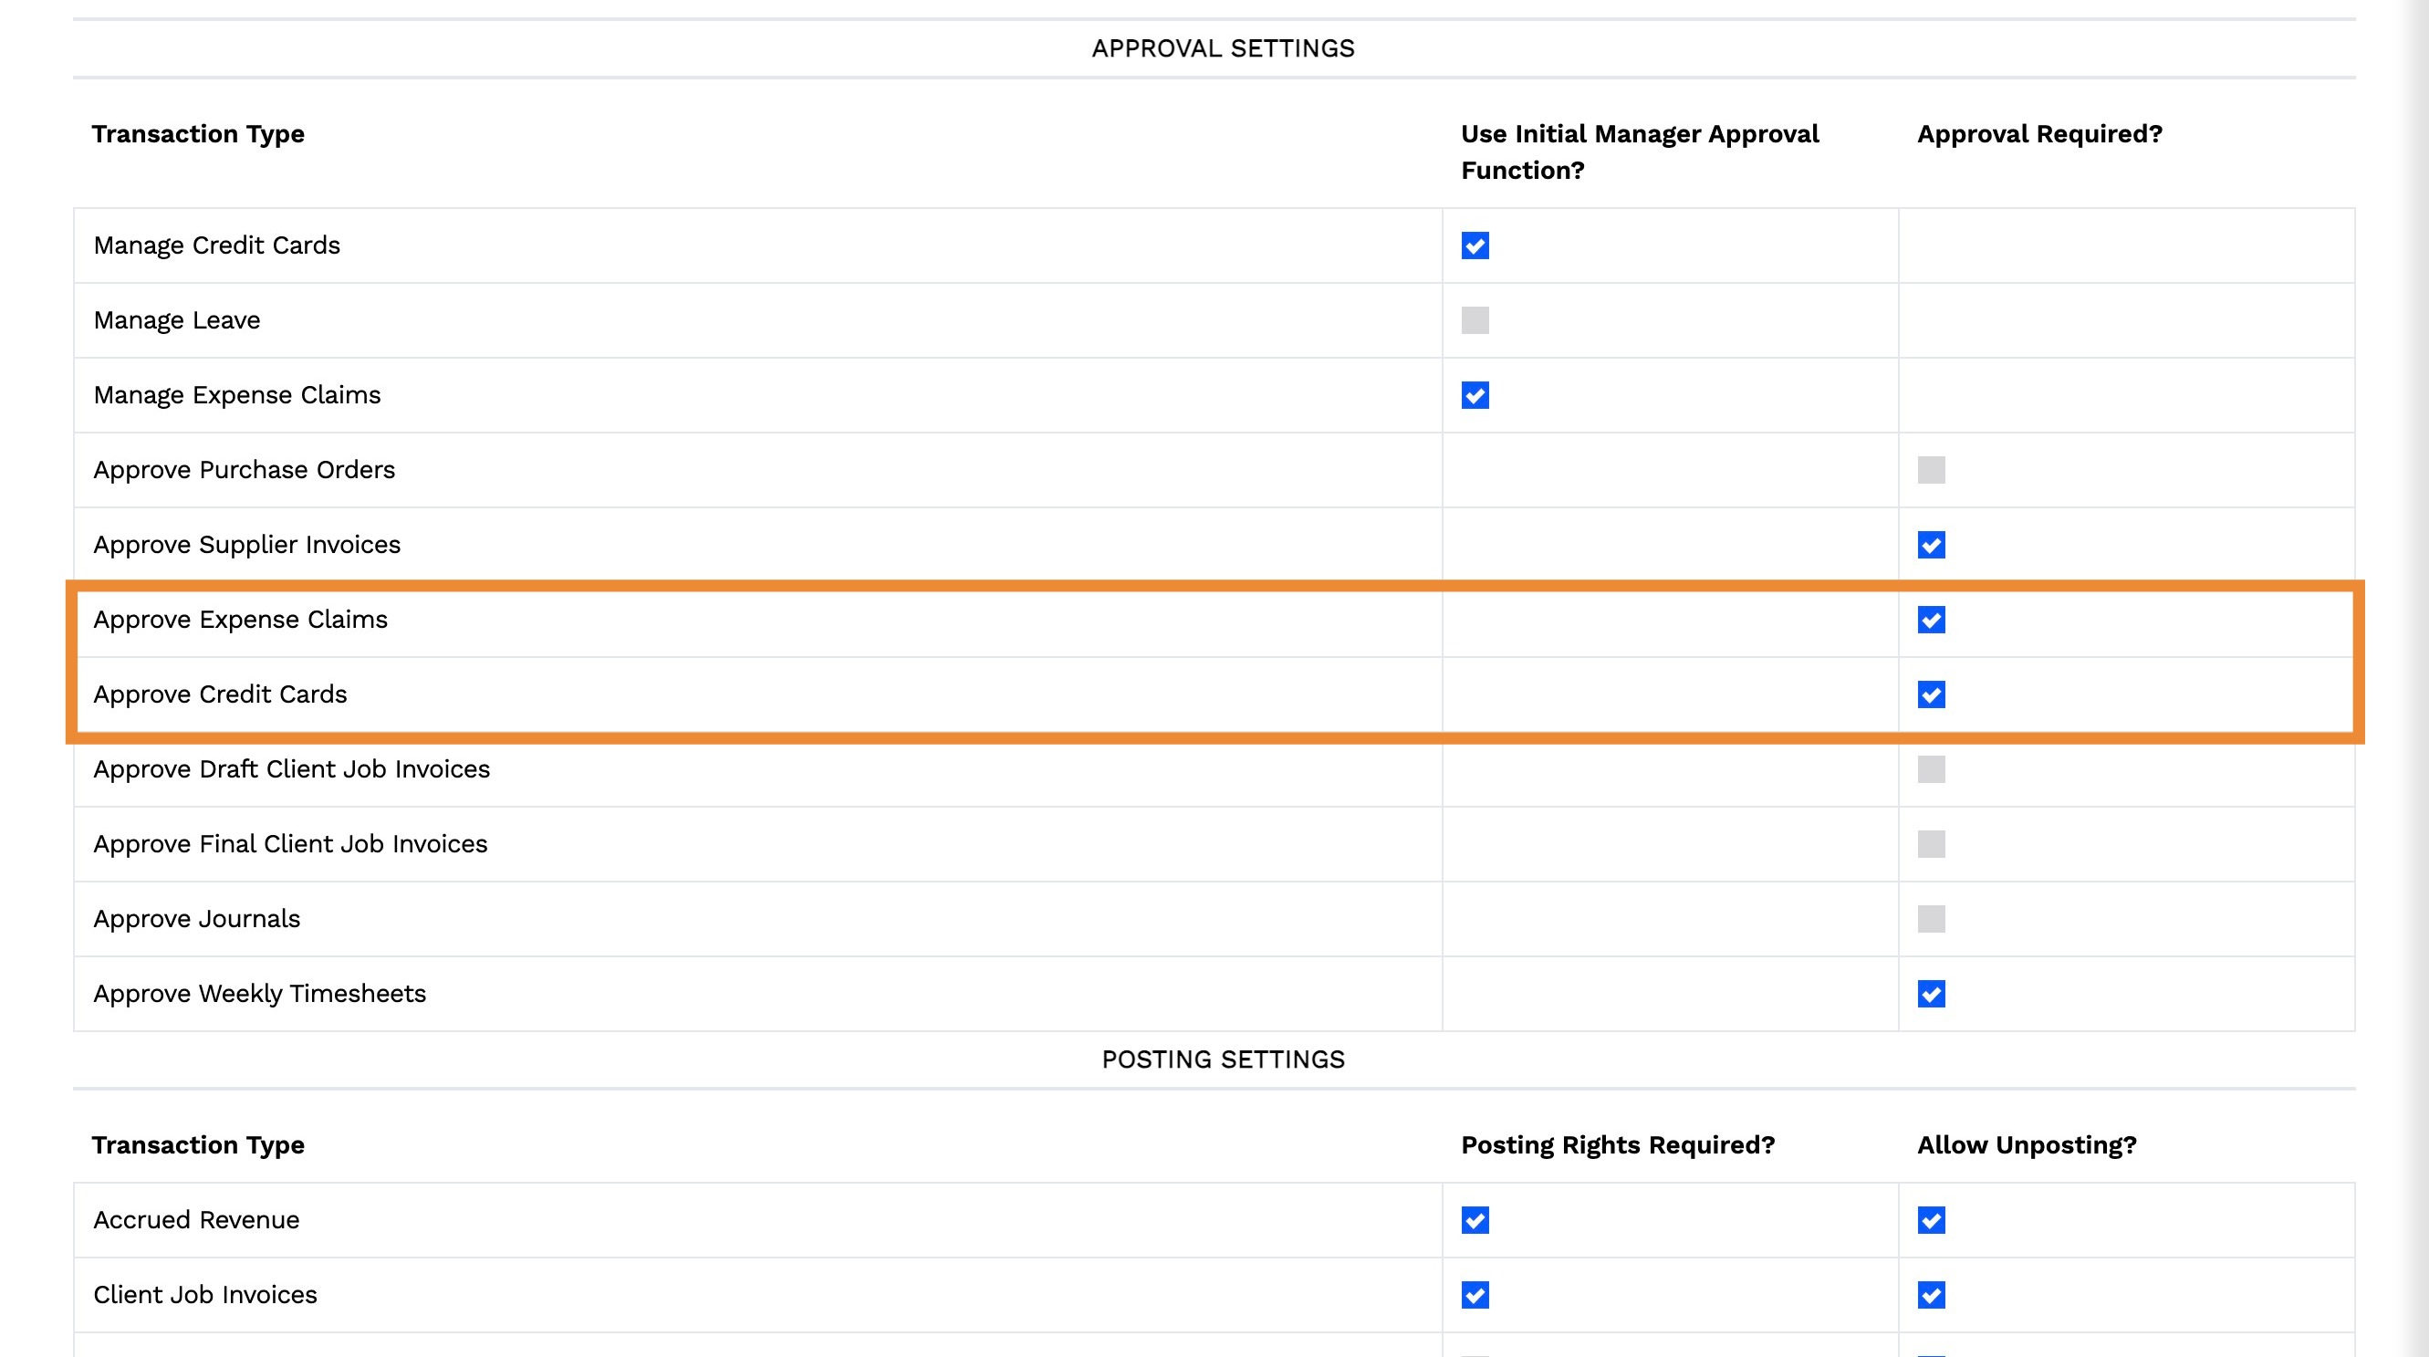Click the Approve Expense Claims row label
2429x1357 pixels.
(241, 620)
